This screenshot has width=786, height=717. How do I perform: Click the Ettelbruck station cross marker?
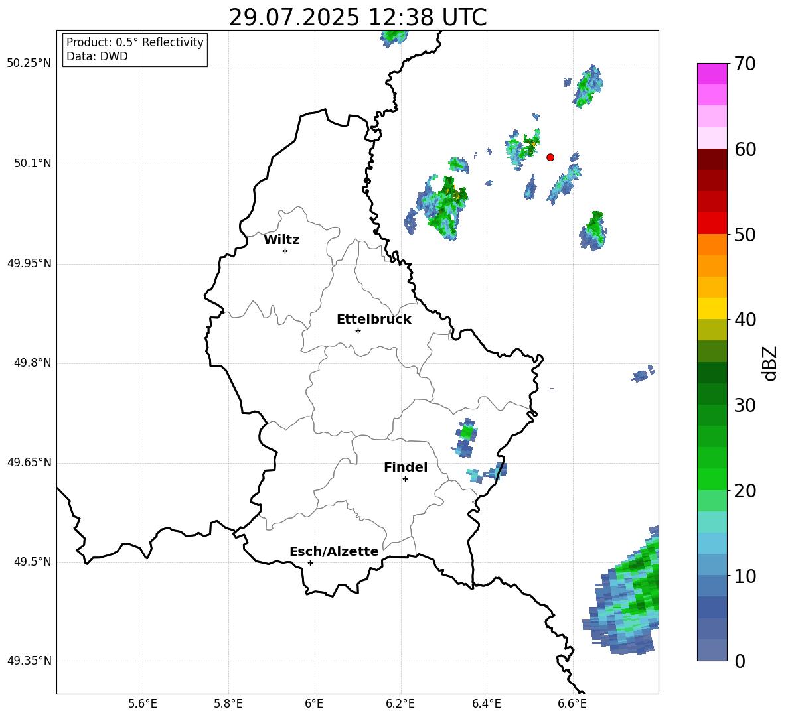358,330
